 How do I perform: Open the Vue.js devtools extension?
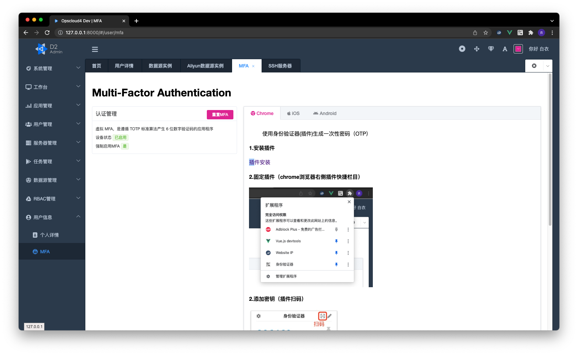(510, 33)
